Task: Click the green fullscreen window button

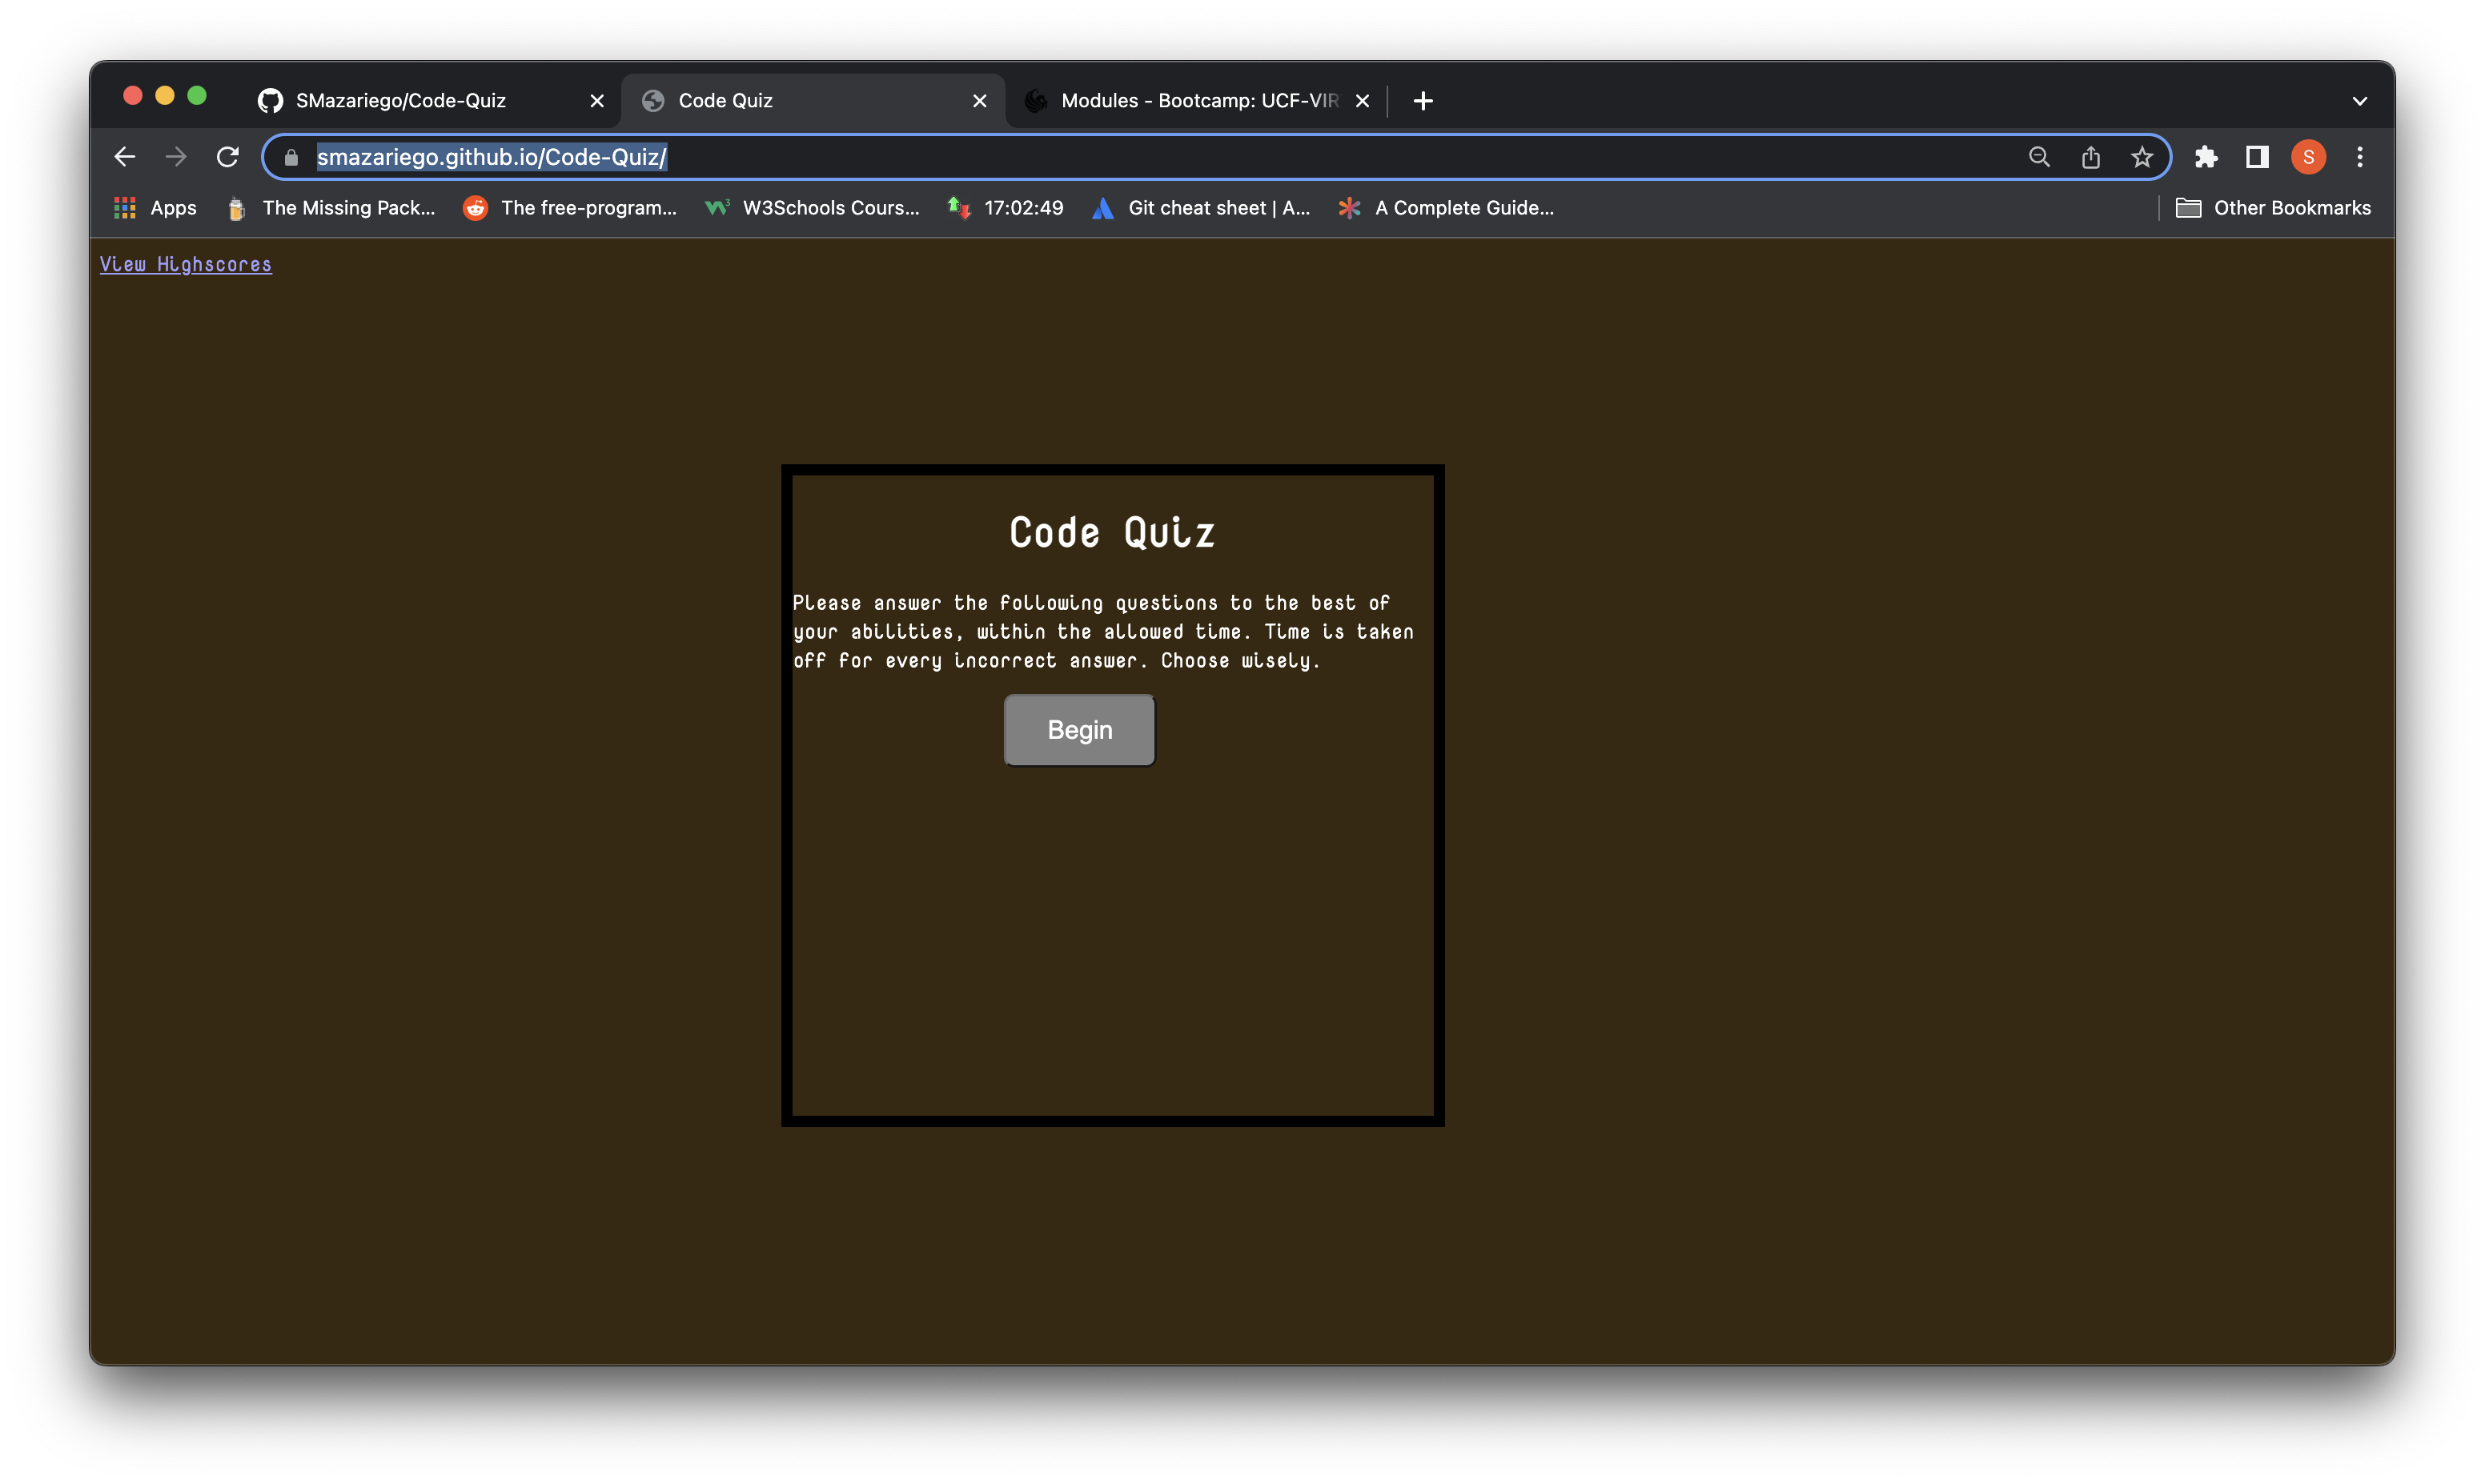Action: [197, 95]
